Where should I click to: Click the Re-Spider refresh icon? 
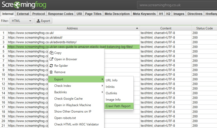pos(51,66)
